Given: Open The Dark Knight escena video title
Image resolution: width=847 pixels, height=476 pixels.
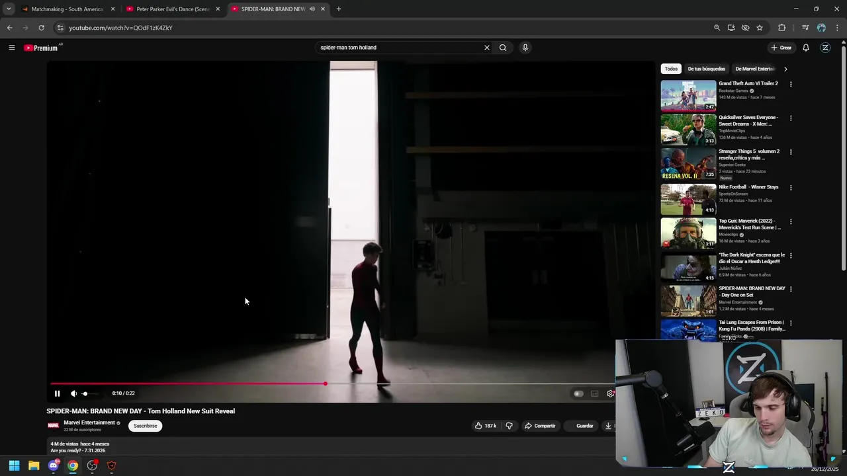Looking at the screenshot, I should 752,258.
